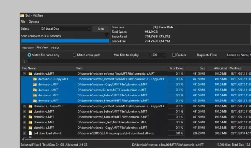Click the '234.2 GB (24.5%)' Space Free value
Image resolution: width=251 pixels, height=148 pixels.
[157, 41]
